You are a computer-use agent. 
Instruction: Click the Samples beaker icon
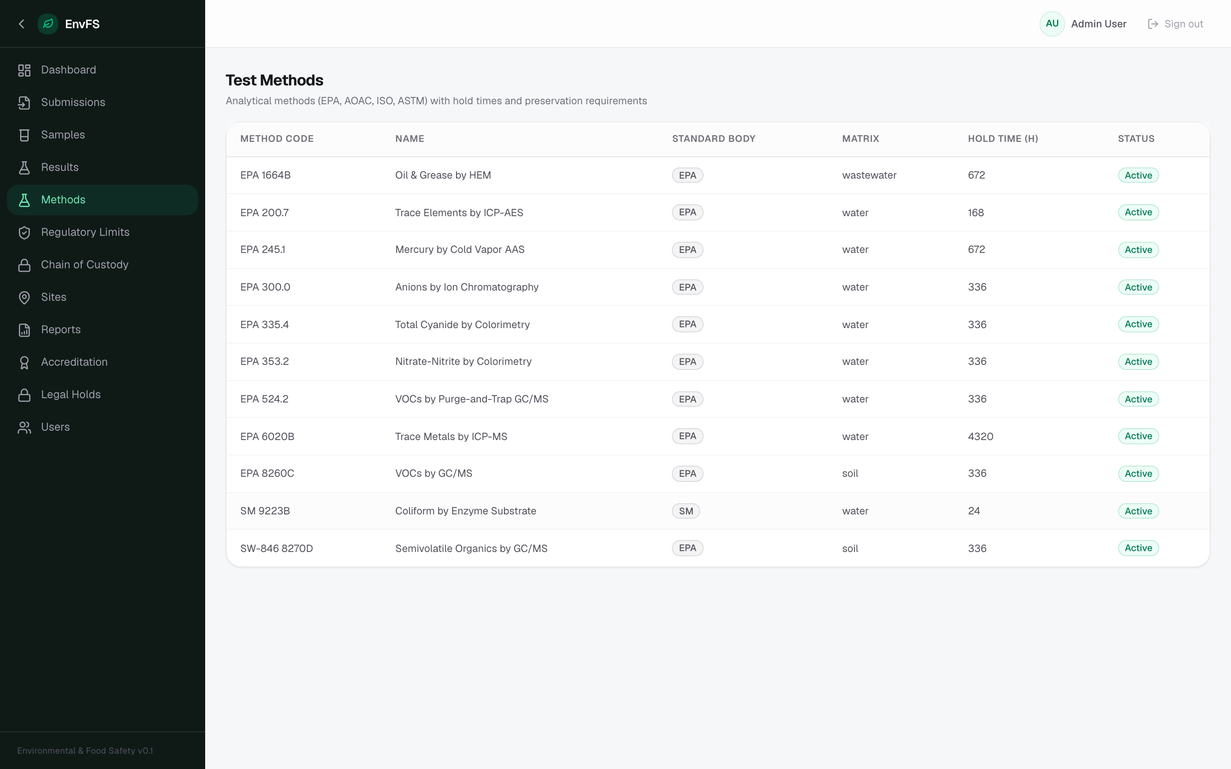pos(24,135)
